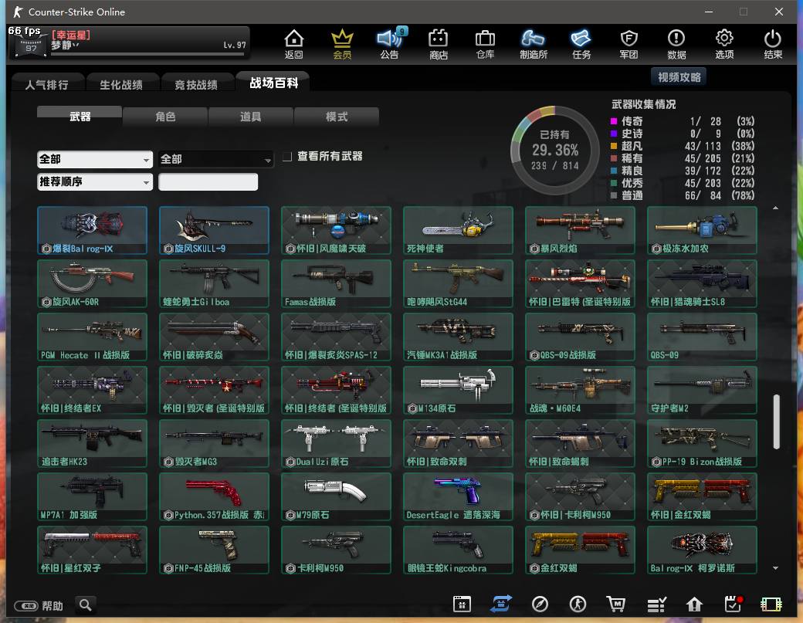Select the 道具 sub-tab
The image size is (803, 623).
(x=251, y=117)
